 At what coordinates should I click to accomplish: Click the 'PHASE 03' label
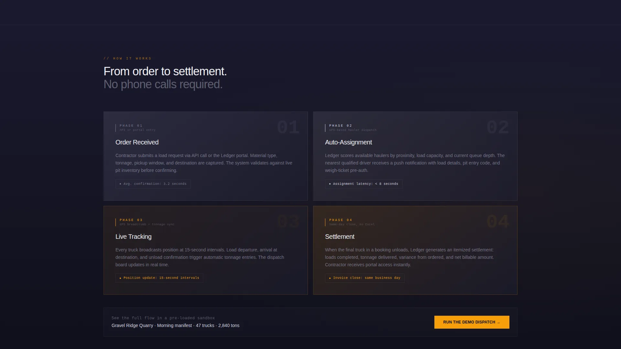(131, 220)
